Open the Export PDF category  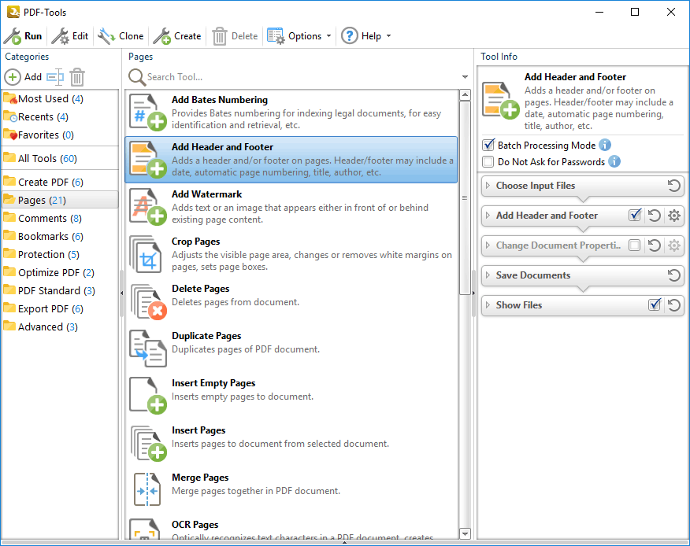coord(60,308)
